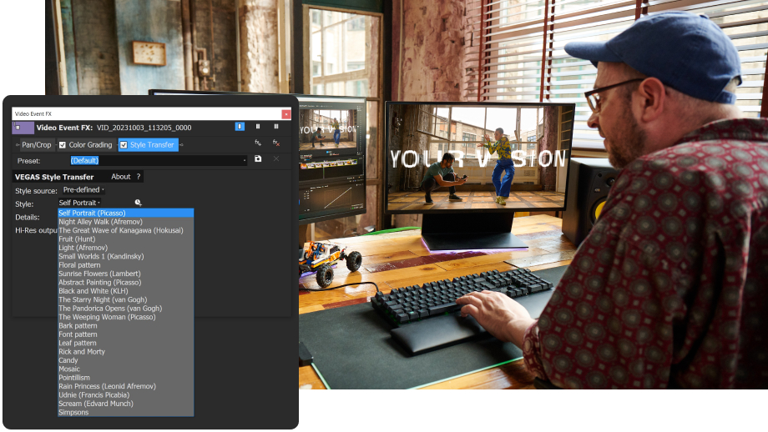This screenshot has height=432, width=768.
Task: Select The Weeping Woman (Picasso)
Action: [126, 317]
